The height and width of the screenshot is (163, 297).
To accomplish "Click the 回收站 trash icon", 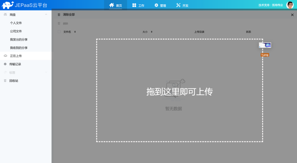I will pos(5,81).
